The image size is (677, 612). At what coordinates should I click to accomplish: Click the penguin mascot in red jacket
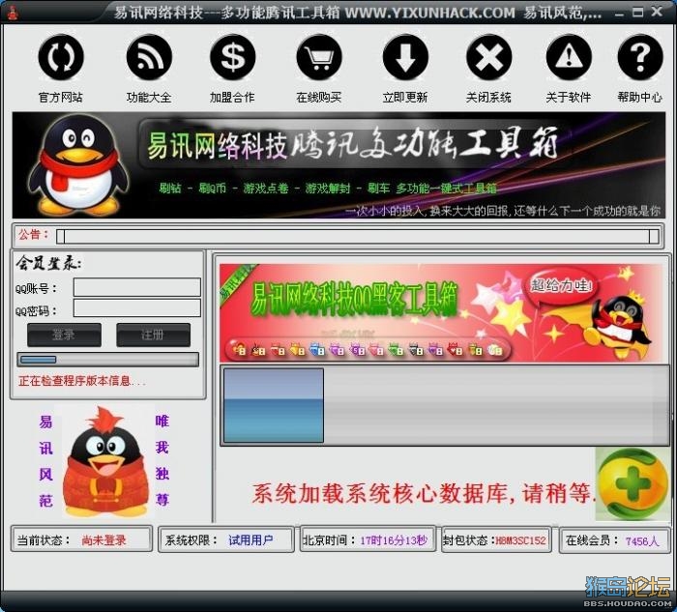pyautogui.click(x=106, y=461)
